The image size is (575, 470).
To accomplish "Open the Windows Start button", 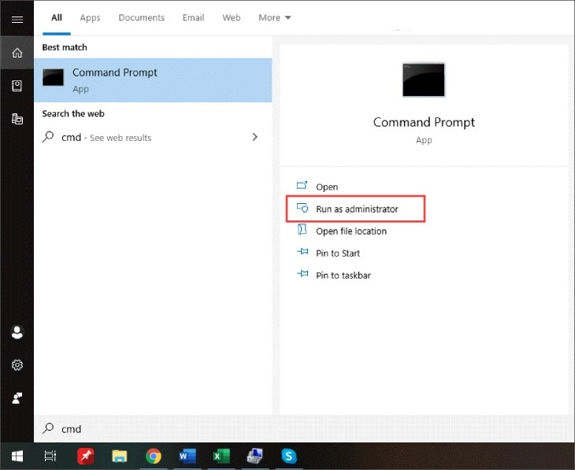I will [x=17, y=456].
